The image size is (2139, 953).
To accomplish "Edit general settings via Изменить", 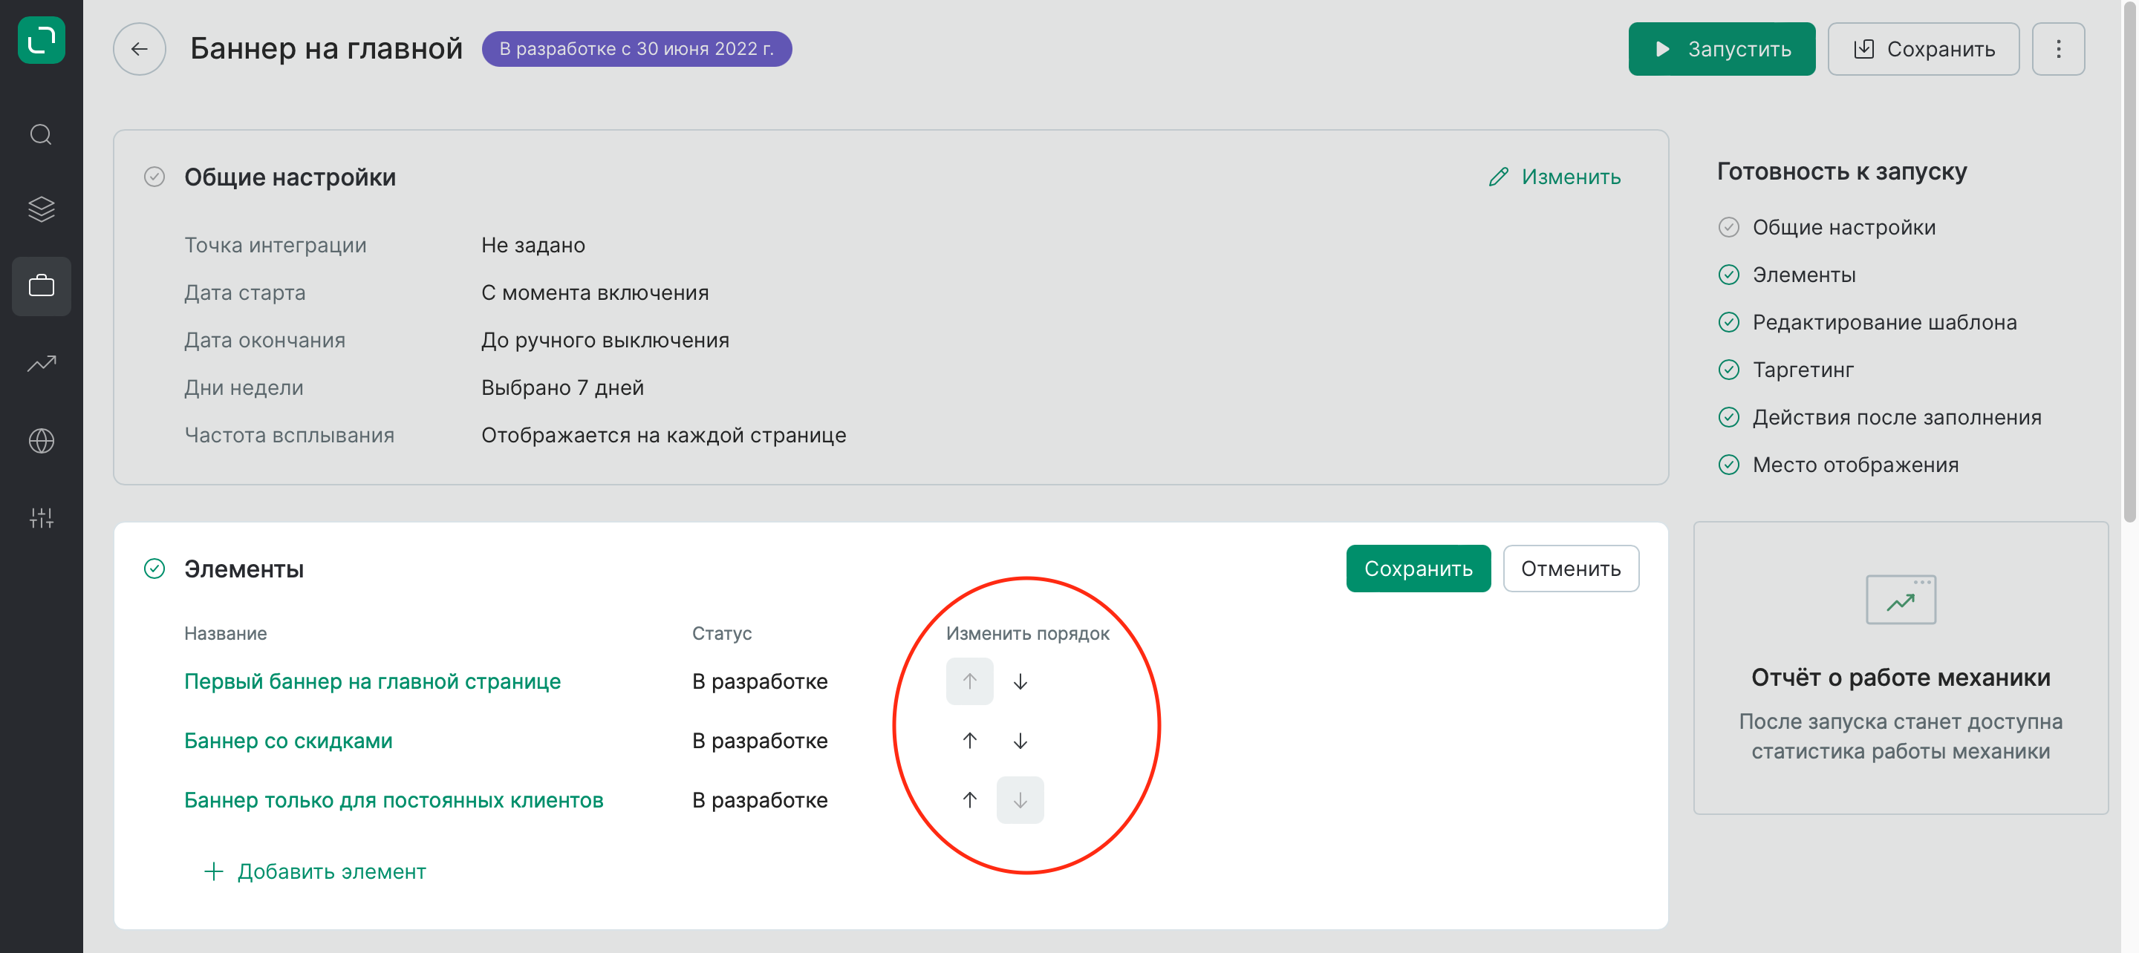I will [x=1554, y=177].
